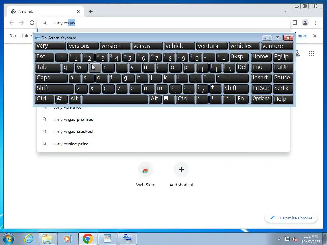Tap the PgDn key
327x245 pixels.
(283, 68)
